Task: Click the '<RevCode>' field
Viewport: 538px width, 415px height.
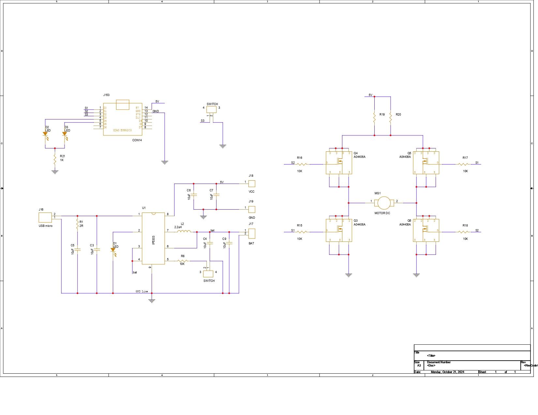Action: coord(531,366)
